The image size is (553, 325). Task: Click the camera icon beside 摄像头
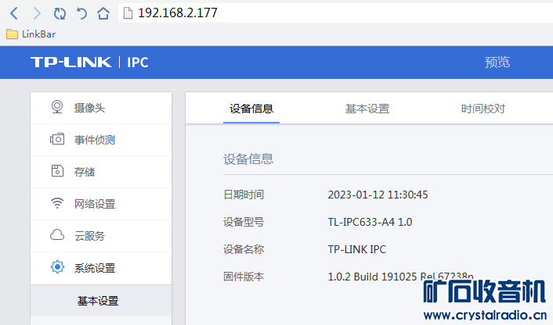click(x=57, y=107)
